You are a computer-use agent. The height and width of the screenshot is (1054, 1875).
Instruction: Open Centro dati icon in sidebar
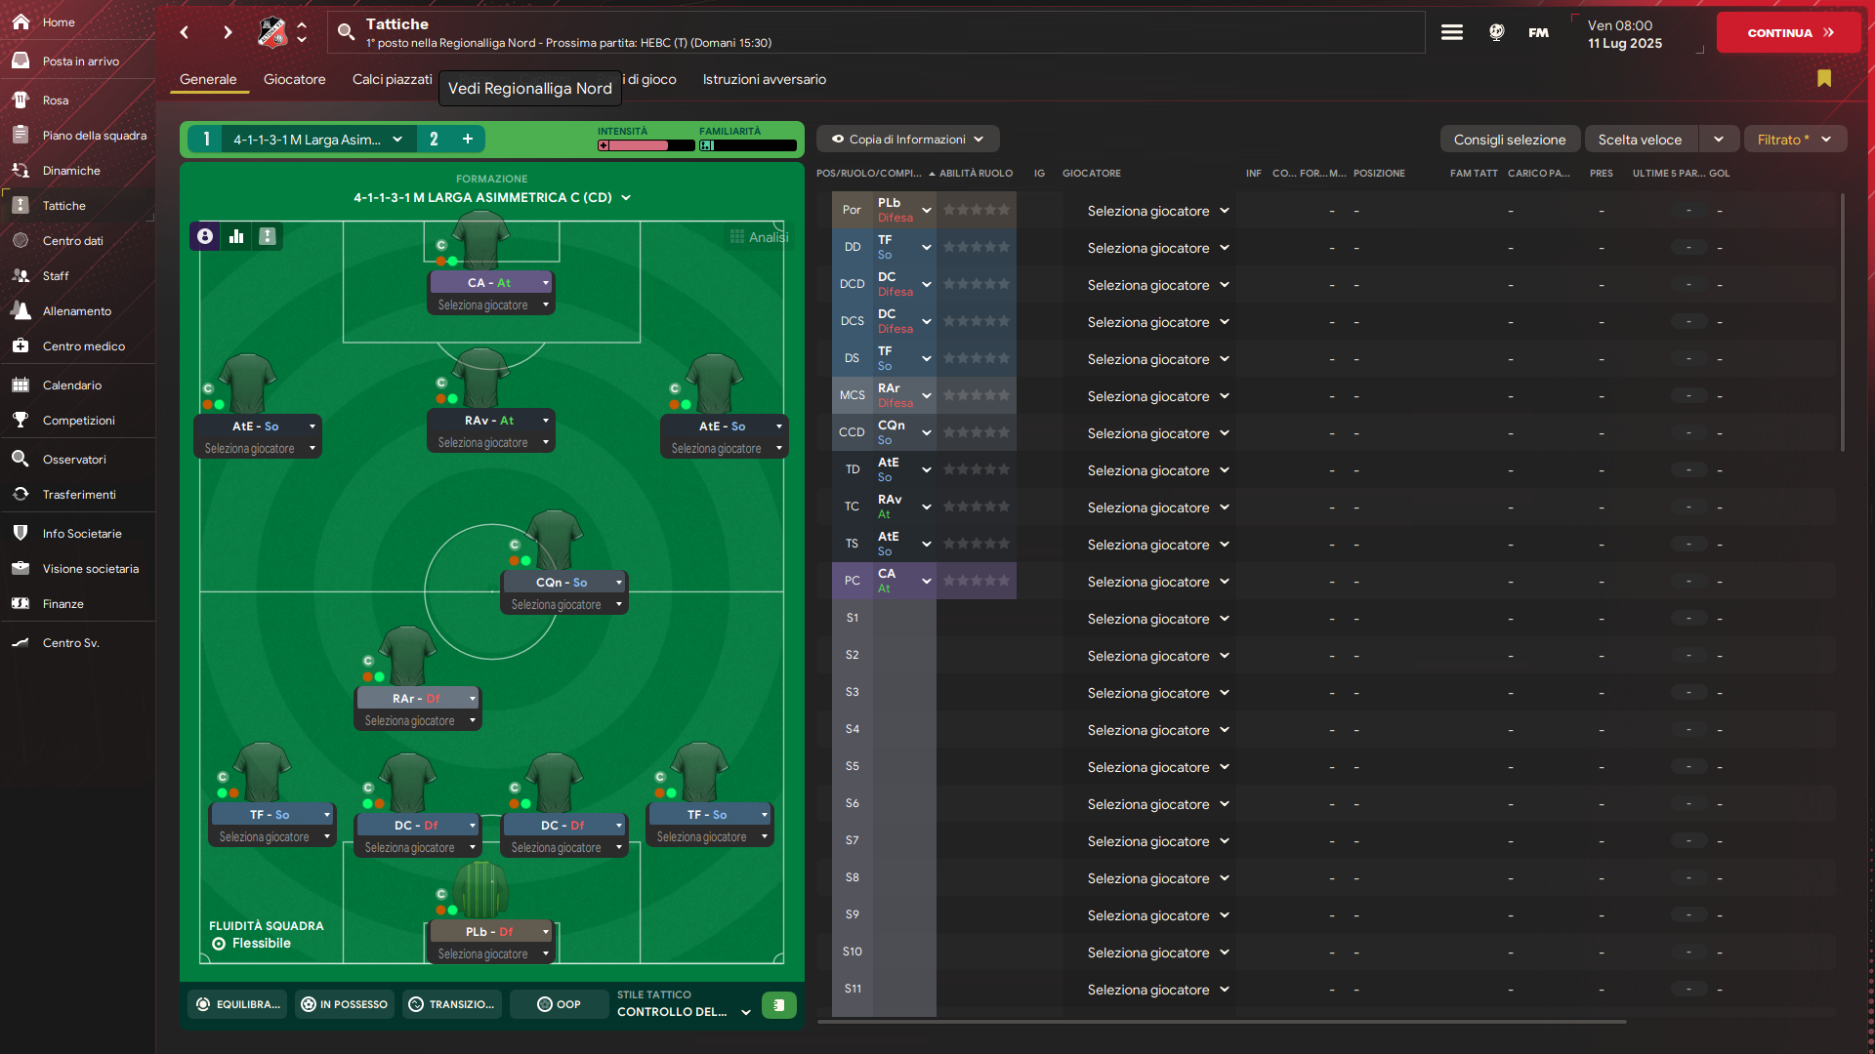pyautogui.click(x=21, y=240)
